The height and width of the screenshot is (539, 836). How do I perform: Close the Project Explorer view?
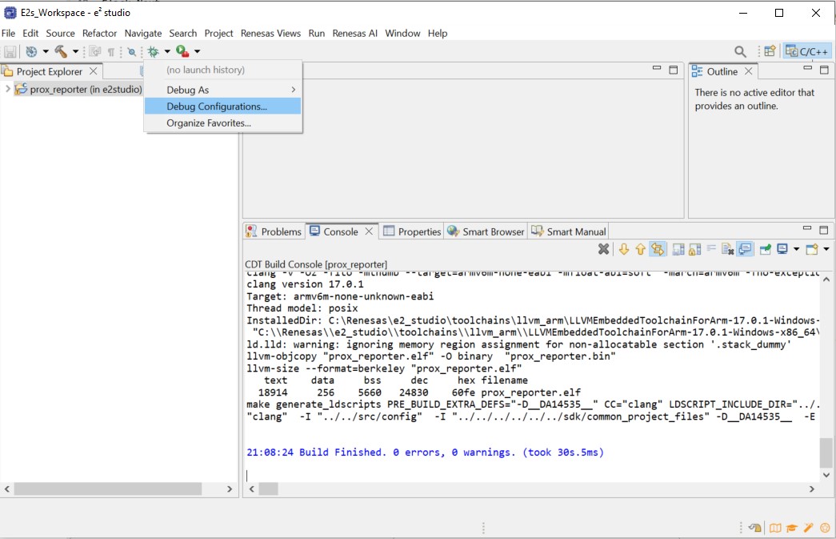[94, 71]
